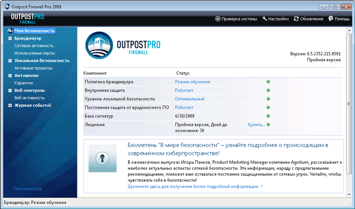Maximize the Outpost Firewall Pro window
Viewport: 355px width, 209px height.
point(335,7)
